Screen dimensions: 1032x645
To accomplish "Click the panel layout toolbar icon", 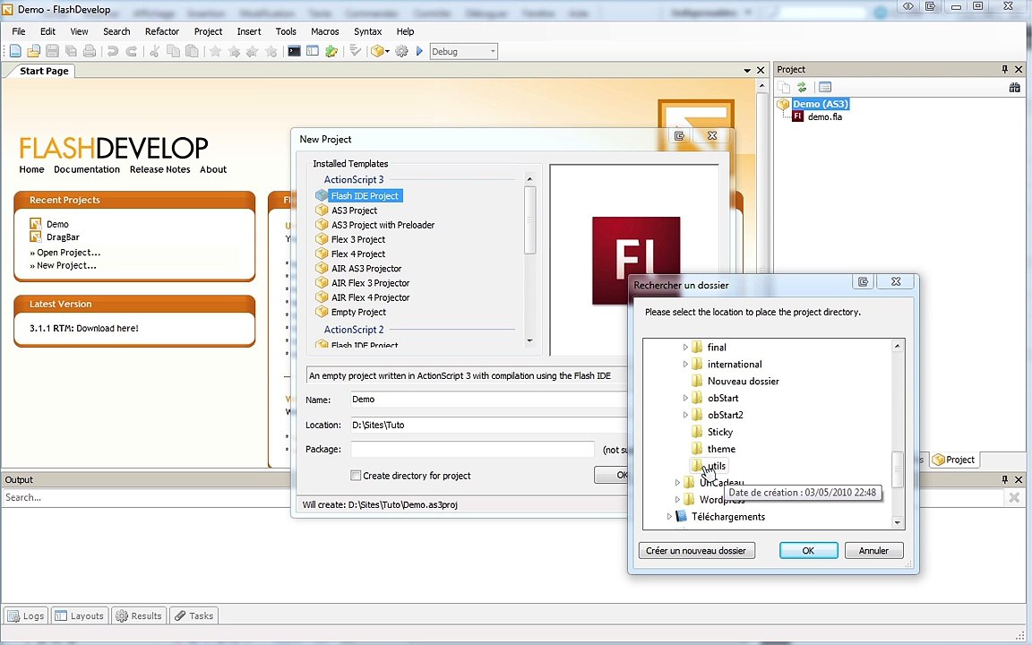I will point(313,51).
